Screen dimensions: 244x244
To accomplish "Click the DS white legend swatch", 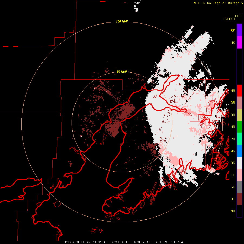I will tap(239, 163).
